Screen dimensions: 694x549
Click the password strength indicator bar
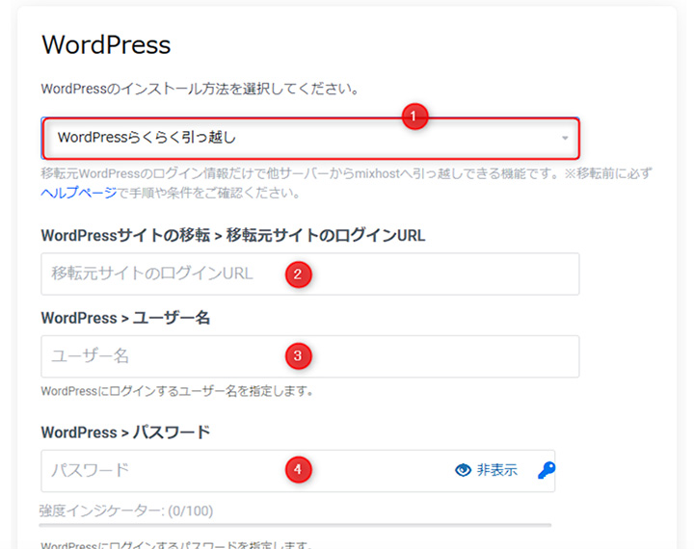tap(295, 525)
